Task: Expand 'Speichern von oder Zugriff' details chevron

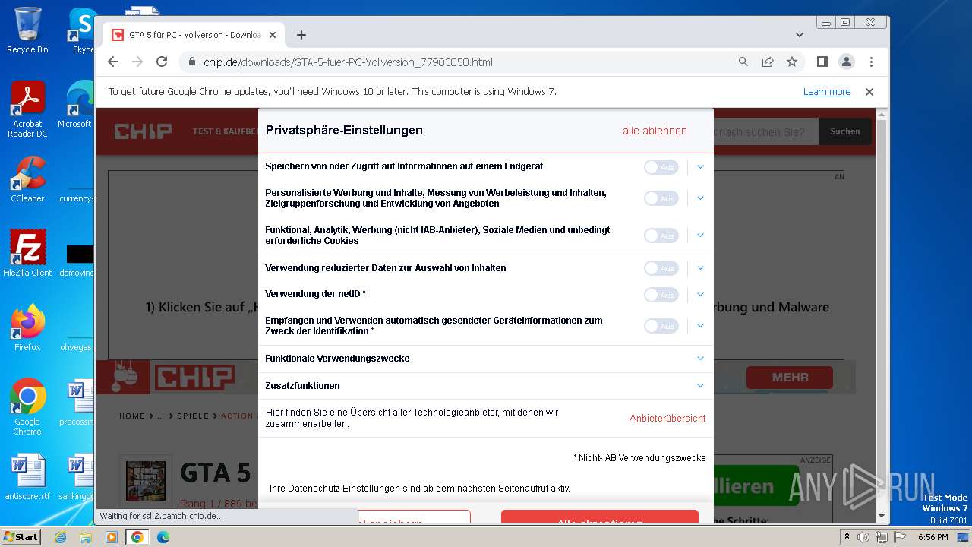Action: 700,167
